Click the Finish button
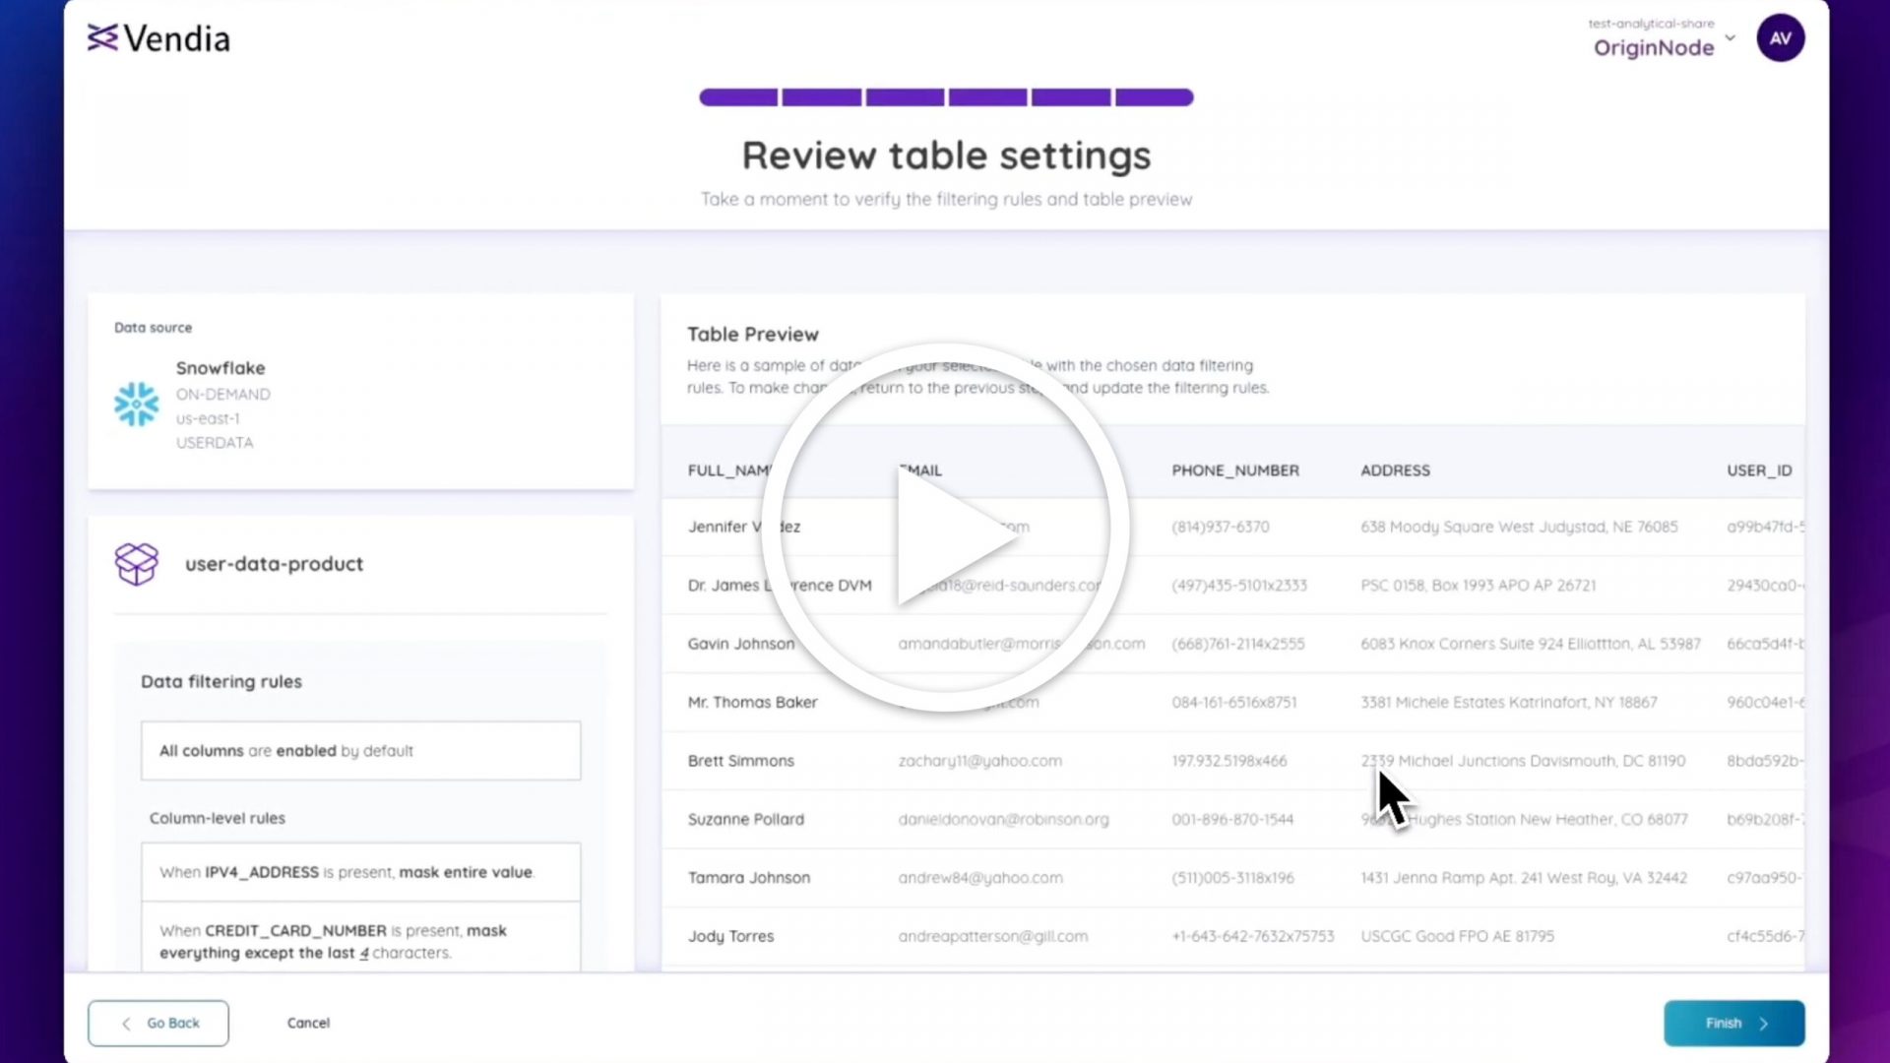The height and width of the screenshot is (1063, 1890). pyautogui.click(x=1734, y=1023)
